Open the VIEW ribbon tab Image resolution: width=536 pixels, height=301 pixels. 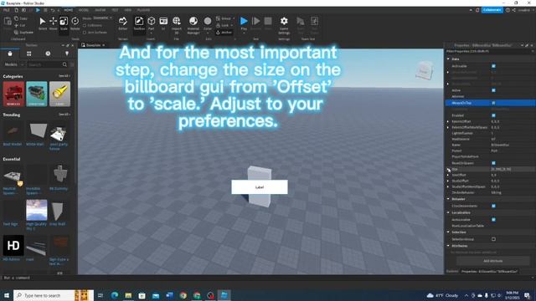(128, 10)
